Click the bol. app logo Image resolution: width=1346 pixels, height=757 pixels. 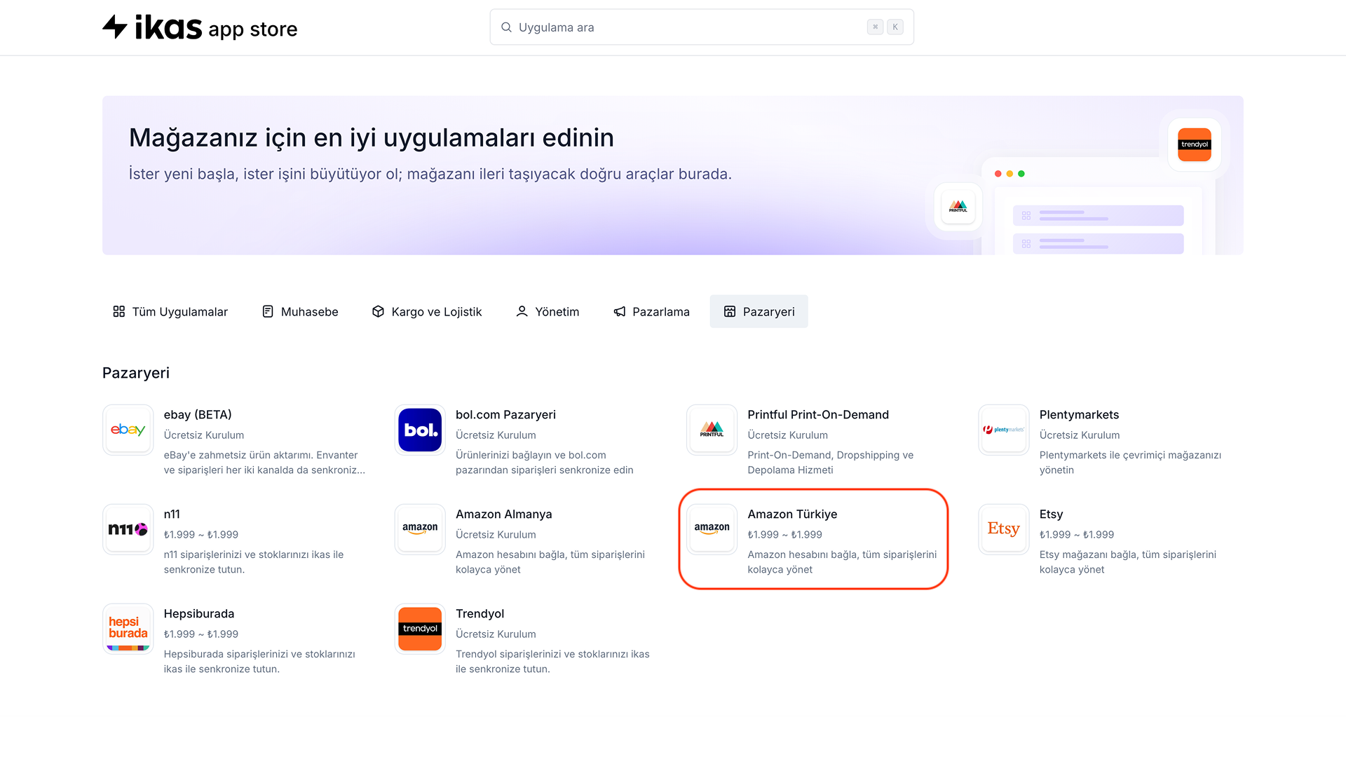click(x=420, y=430)
